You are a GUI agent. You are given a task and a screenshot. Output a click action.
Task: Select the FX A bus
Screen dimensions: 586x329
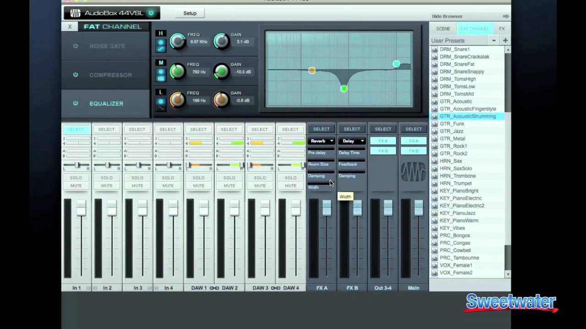(x=321, y=129)
